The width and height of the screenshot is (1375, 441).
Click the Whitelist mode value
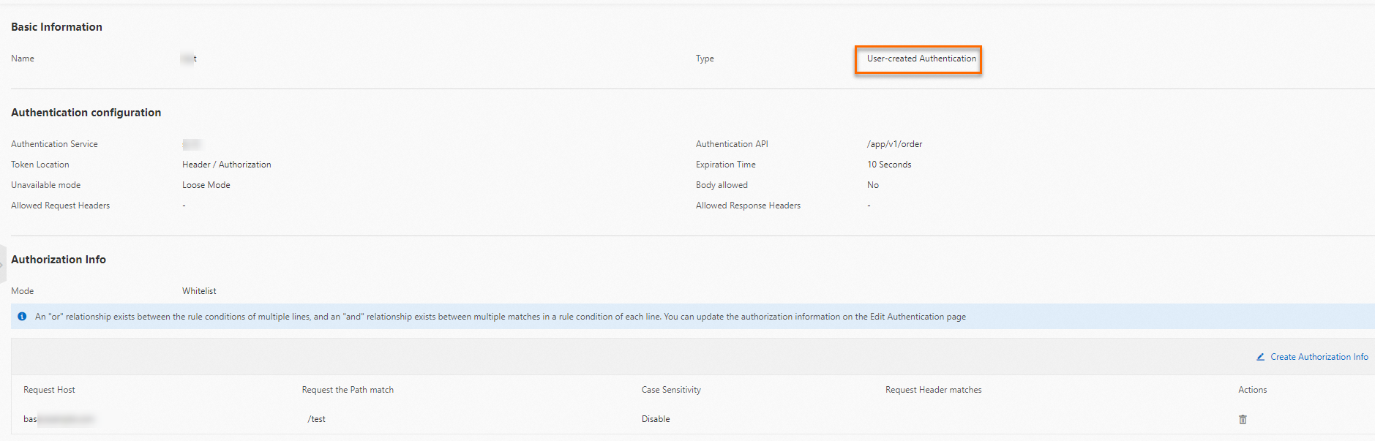click(199, 291)
